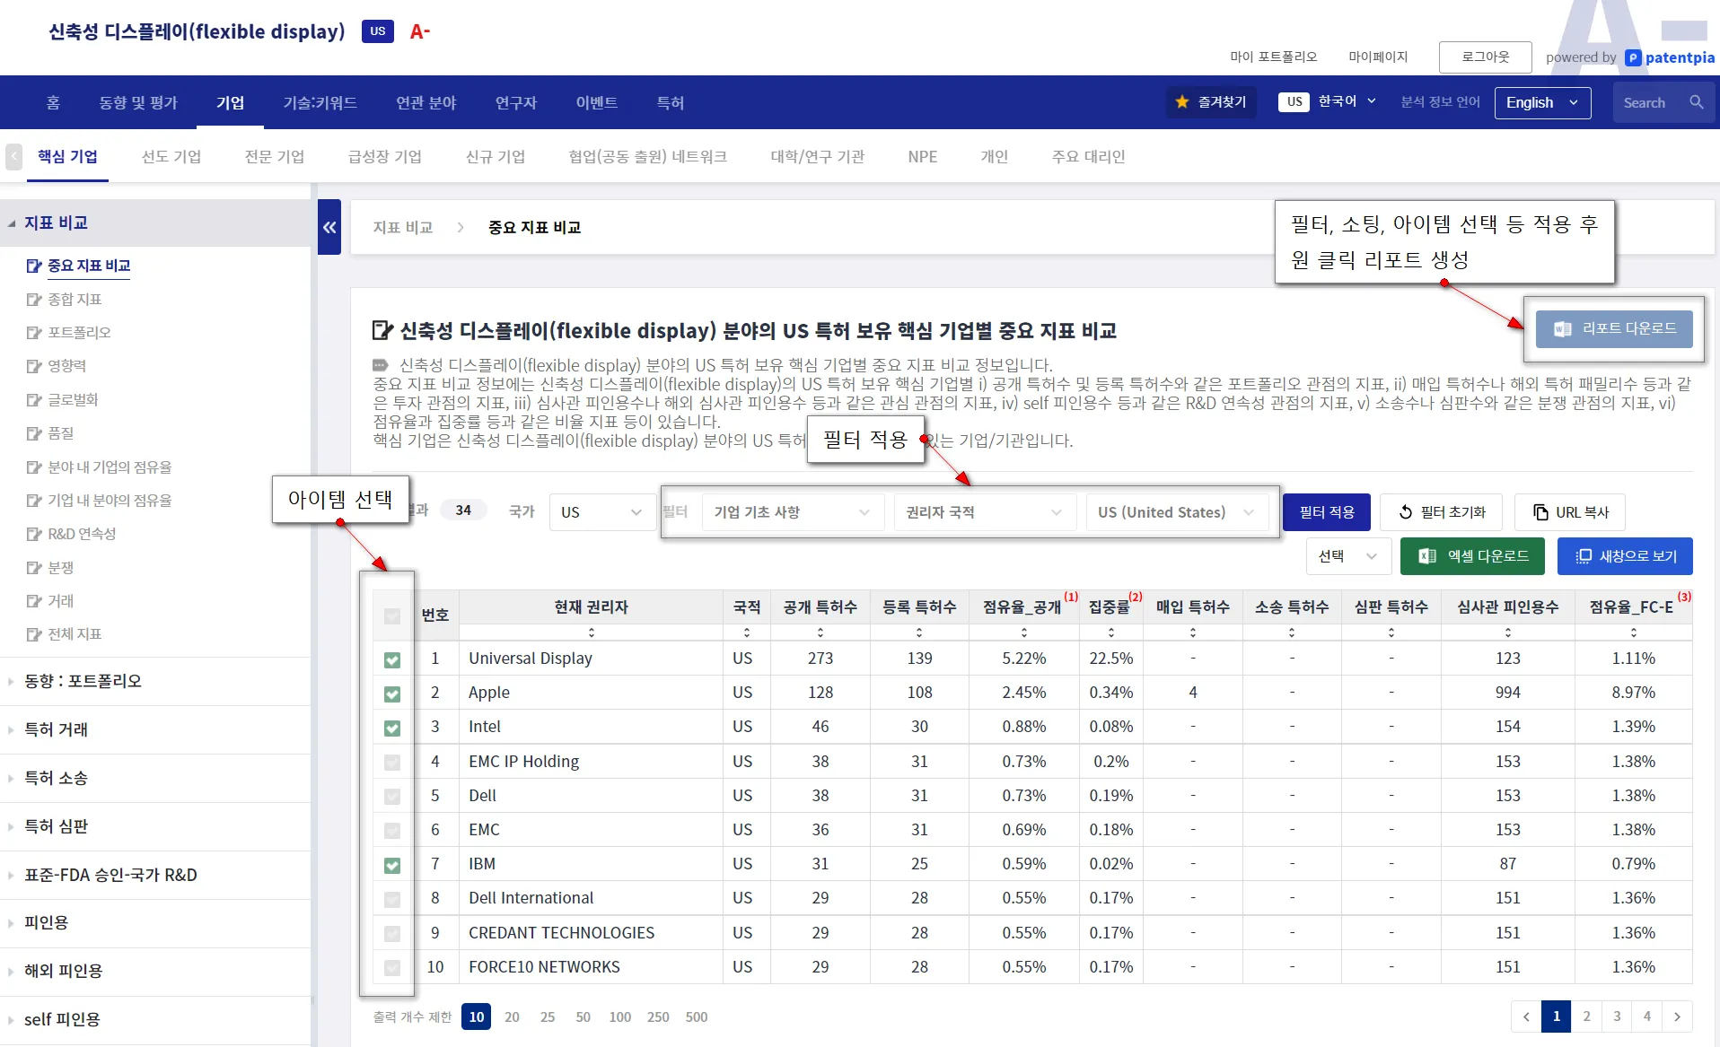
Task: Open the 연구자 menu
Action: coord(516,102)
